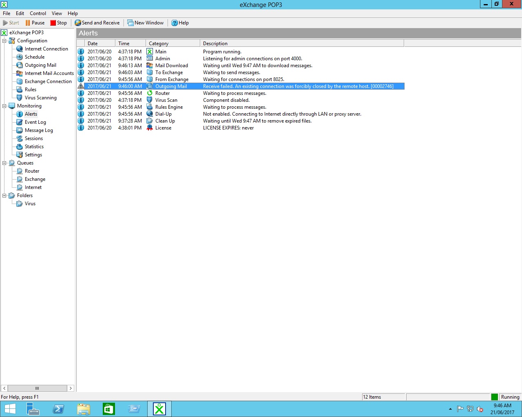Click the warning icon on Outgoing Mail alert
Screen dimensions: 522x417
click(x=81, y=86)
